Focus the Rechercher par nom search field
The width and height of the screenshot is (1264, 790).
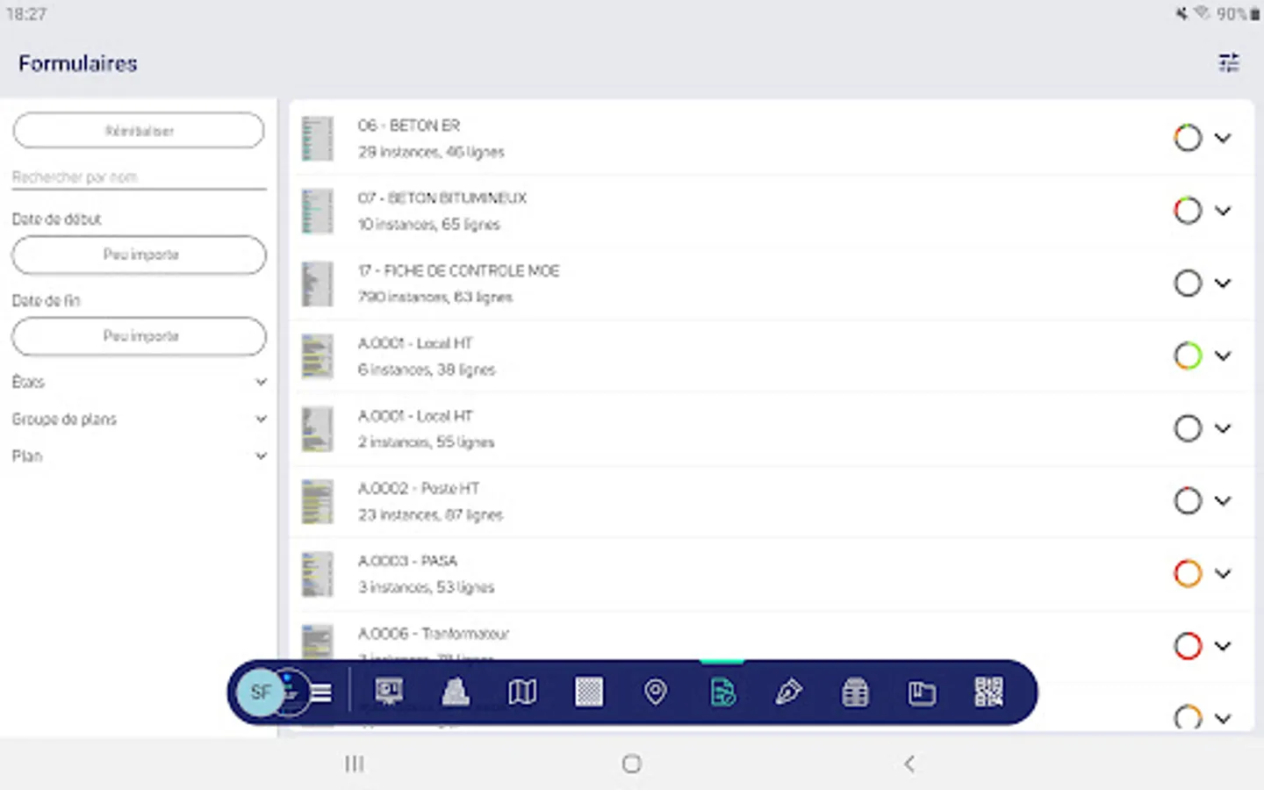pyautogui.click(x=139, y=176)
